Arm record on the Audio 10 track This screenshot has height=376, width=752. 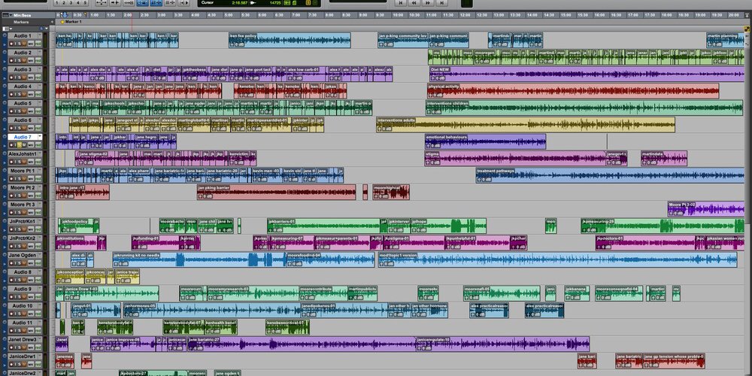(11, 314)
